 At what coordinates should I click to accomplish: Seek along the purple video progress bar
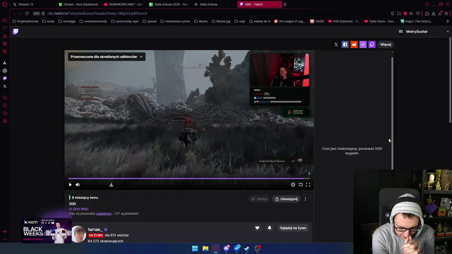click(189, 178)
